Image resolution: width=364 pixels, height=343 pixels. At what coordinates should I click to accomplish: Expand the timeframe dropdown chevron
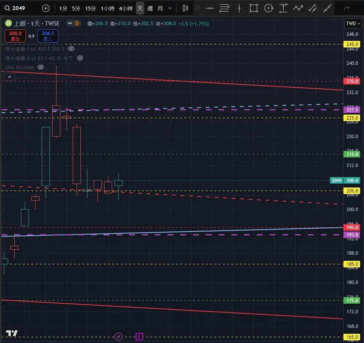(x=170, y=8)
